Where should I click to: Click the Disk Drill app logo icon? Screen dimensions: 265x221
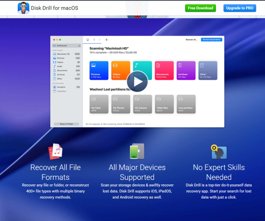(23, 8)
